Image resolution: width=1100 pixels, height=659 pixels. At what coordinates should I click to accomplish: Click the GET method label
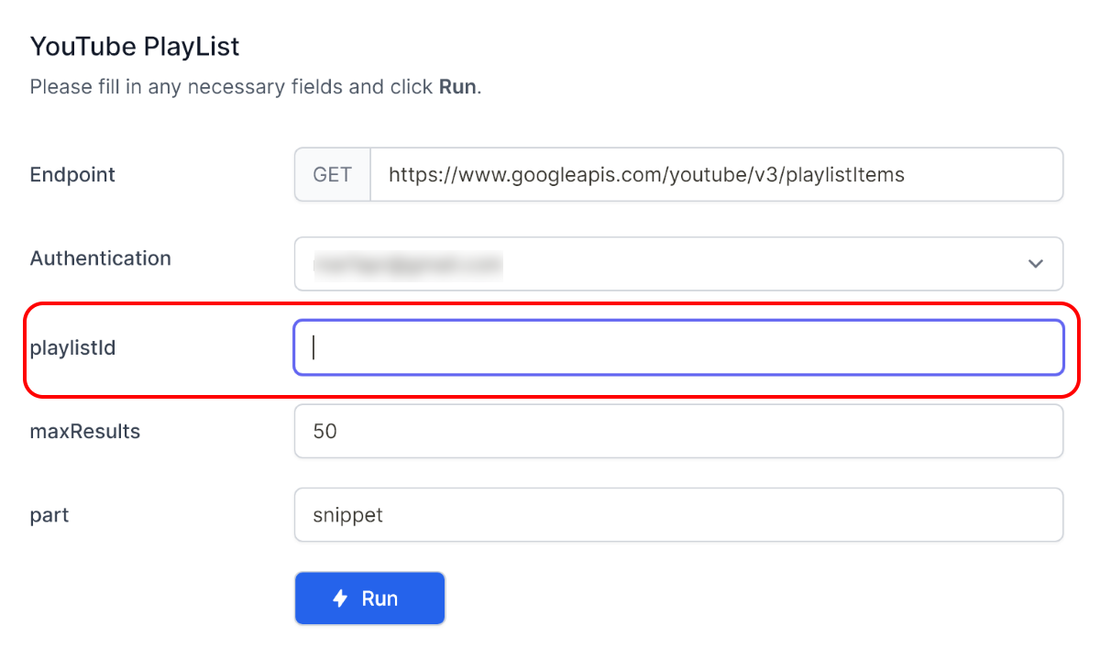click(x=333, y=174)
